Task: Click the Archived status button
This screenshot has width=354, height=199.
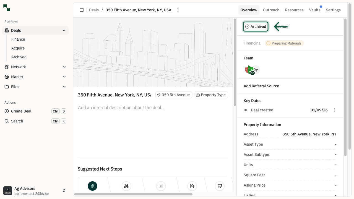Action: pos(256,27)
